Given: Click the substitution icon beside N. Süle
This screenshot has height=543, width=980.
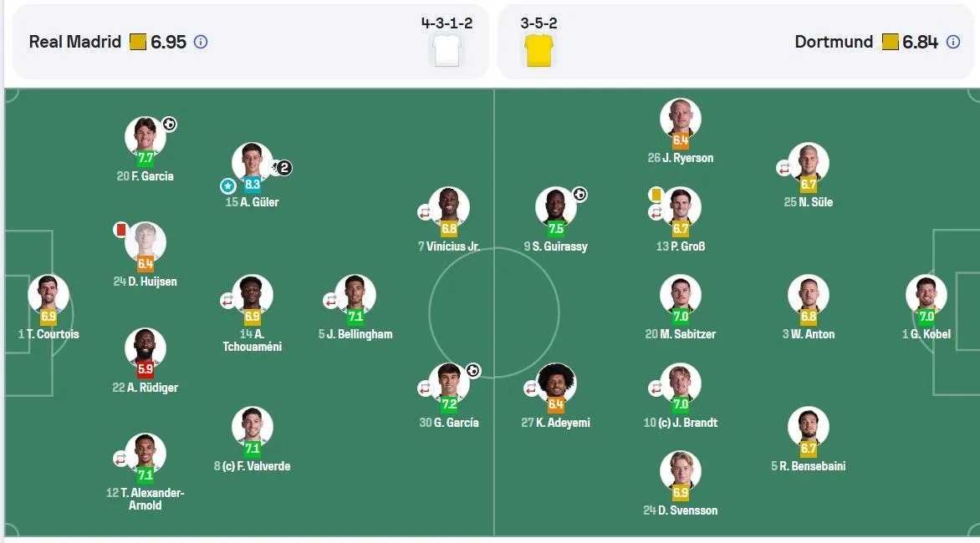Looking at the screenshot, I should (783, 169).
